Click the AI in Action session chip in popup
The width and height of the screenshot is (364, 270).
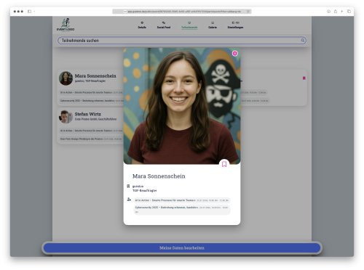[182, 200]
